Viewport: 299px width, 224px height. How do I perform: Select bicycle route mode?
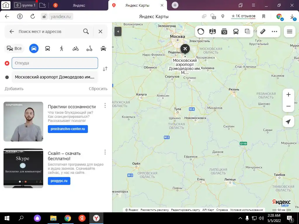(76, 49)
